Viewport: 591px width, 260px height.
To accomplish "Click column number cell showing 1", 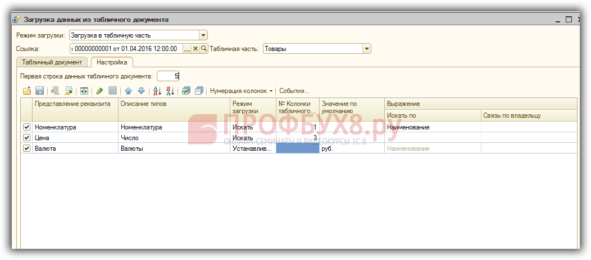I will [x=297, y=127].
